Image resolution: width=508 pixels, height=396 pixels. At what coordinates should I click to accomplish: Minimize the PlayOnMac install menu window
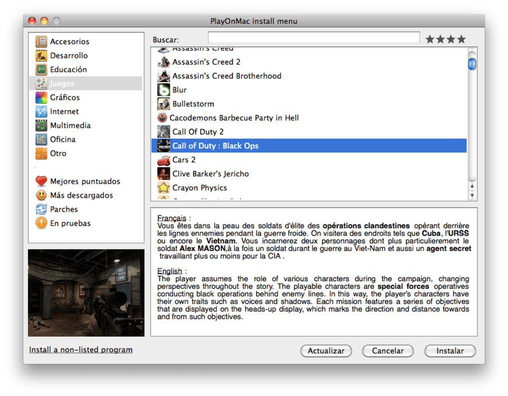tap(44, 21)
